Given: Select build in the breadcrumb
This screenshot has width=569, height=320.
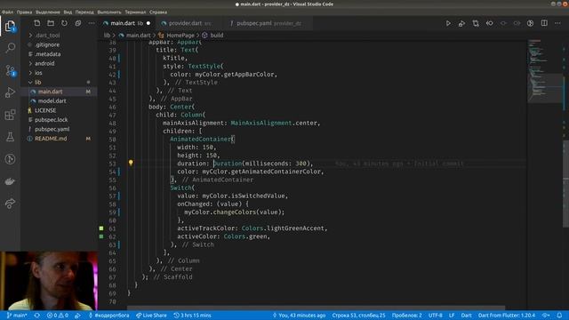Looking at the screenshot, I should [217, 36].
